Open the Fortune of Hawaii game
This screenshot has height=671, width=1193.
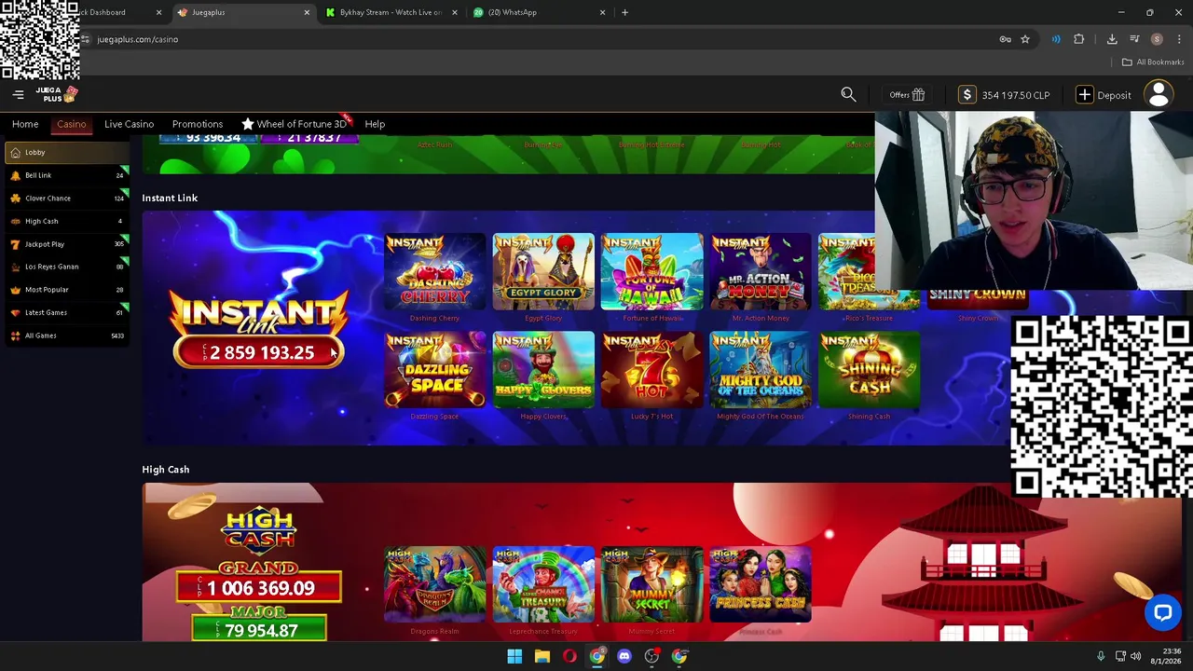pyautogui.click(x=651, y=271)
